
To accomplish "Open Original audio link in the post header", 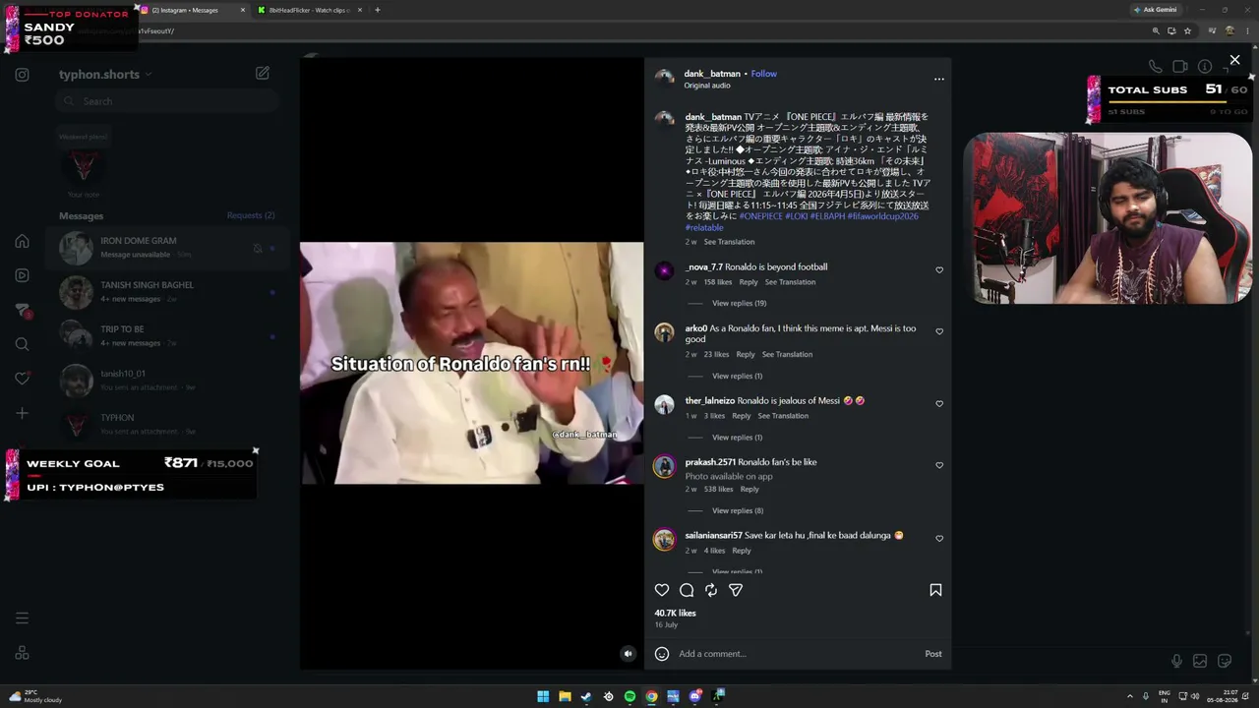I will [x=707, y=86].
